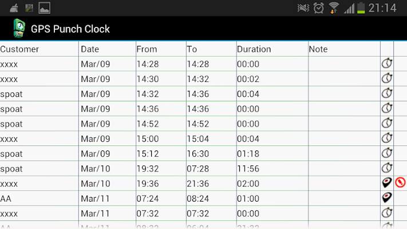Tap the Date column header
This screenshot has height=229, width=407.
(x=90, y=49)
